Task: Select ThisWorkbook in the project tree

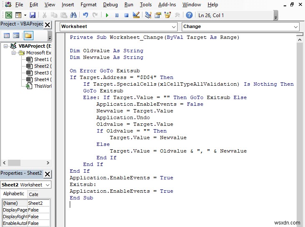Action: point(39,86)
